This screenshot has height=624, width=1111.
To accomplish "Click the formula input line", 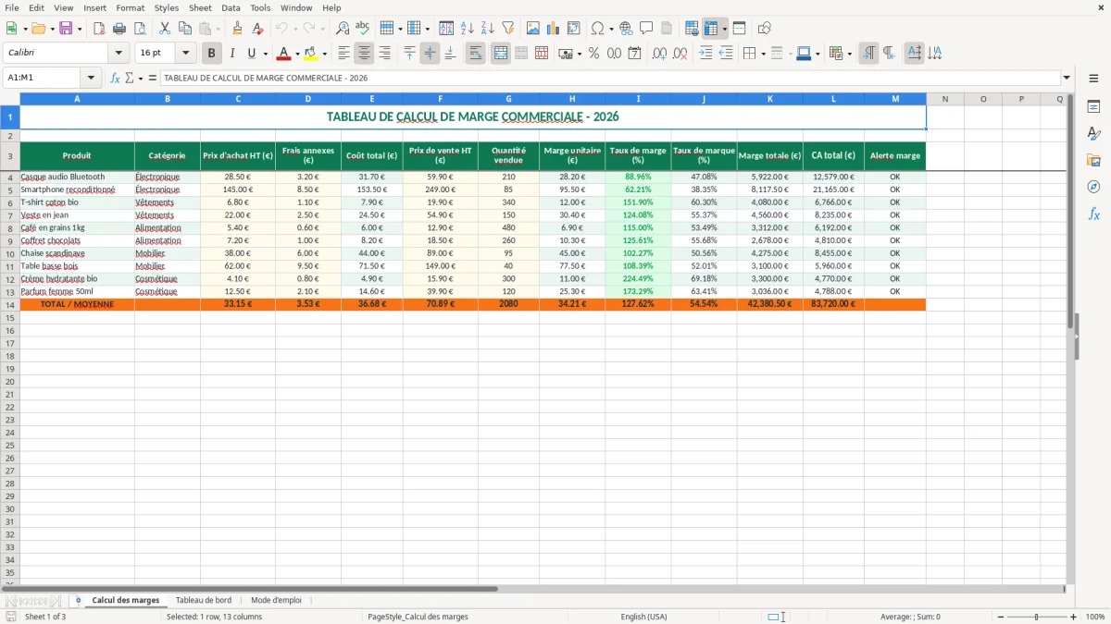I will [610, 78].
